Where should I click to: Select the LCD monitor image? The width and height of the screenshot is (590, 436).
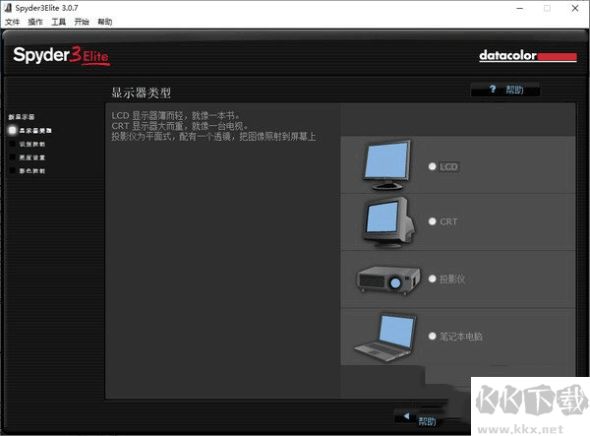tap(386, 165)
